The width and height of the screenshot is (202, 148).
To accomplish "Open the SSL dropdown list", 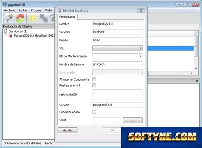I will click(x=117, y=48).
